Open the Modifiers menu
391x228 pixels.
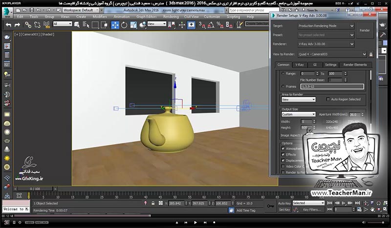pos(100,17)
